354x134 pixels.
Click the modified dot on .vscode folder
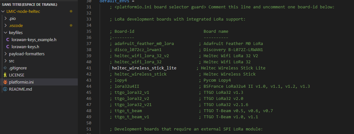[x=71, y=25]
